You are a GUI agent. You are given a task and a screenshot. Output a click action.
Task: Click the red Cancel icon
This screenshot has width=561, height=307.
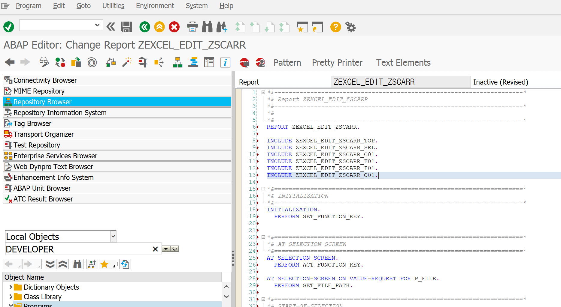[174, 27]
